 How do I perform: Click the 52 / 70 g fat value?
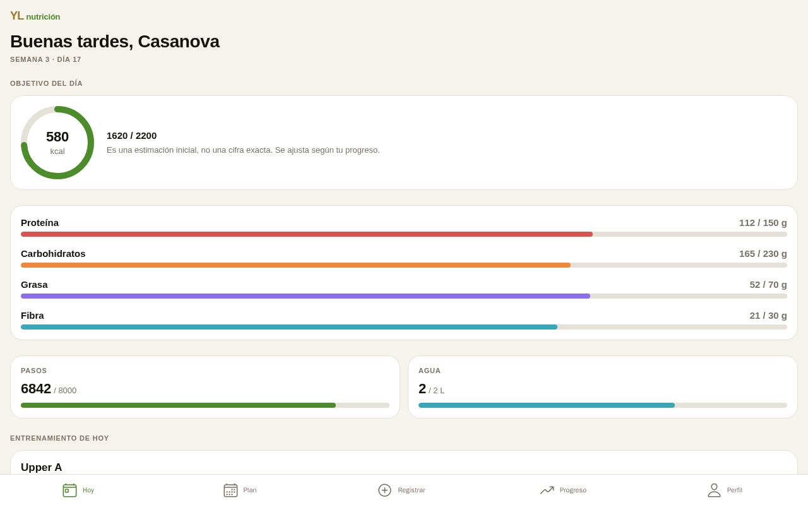(768, 285)
